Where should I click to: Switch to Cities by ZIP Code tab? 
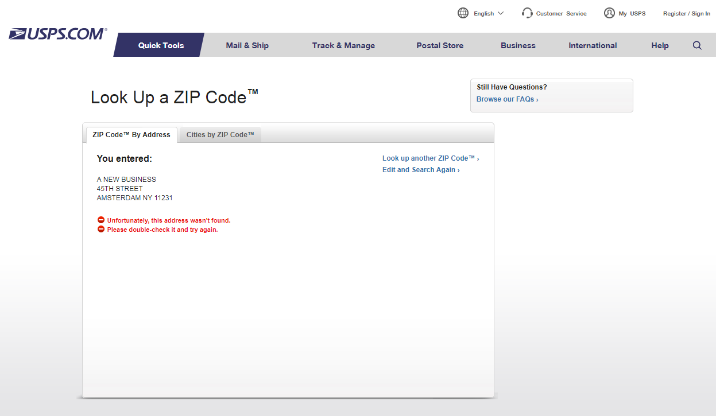(220, 135)
